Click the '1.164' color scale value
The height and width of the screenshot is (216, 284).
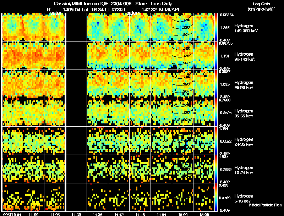click(x=224, y=128)
